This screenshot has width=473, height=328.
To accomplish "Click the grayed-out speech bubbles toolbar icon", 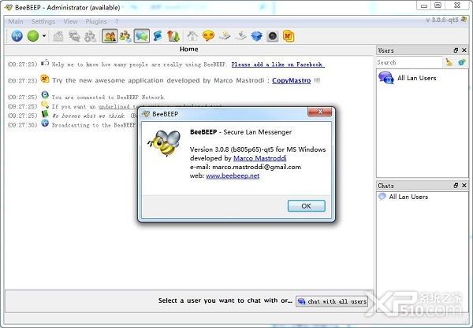I will tap(74, 36).
